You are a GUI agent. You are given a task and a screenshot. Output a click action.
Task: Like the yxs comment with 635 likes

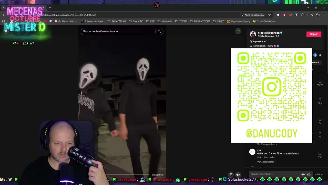pyautogui.click(x=320, y=154)
